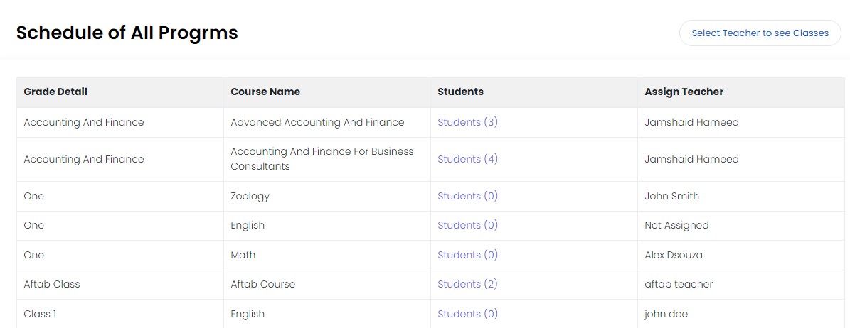Click the Assign Teacher column header
The width and height of the screenshot is (850, 328).
coord(684,92)
